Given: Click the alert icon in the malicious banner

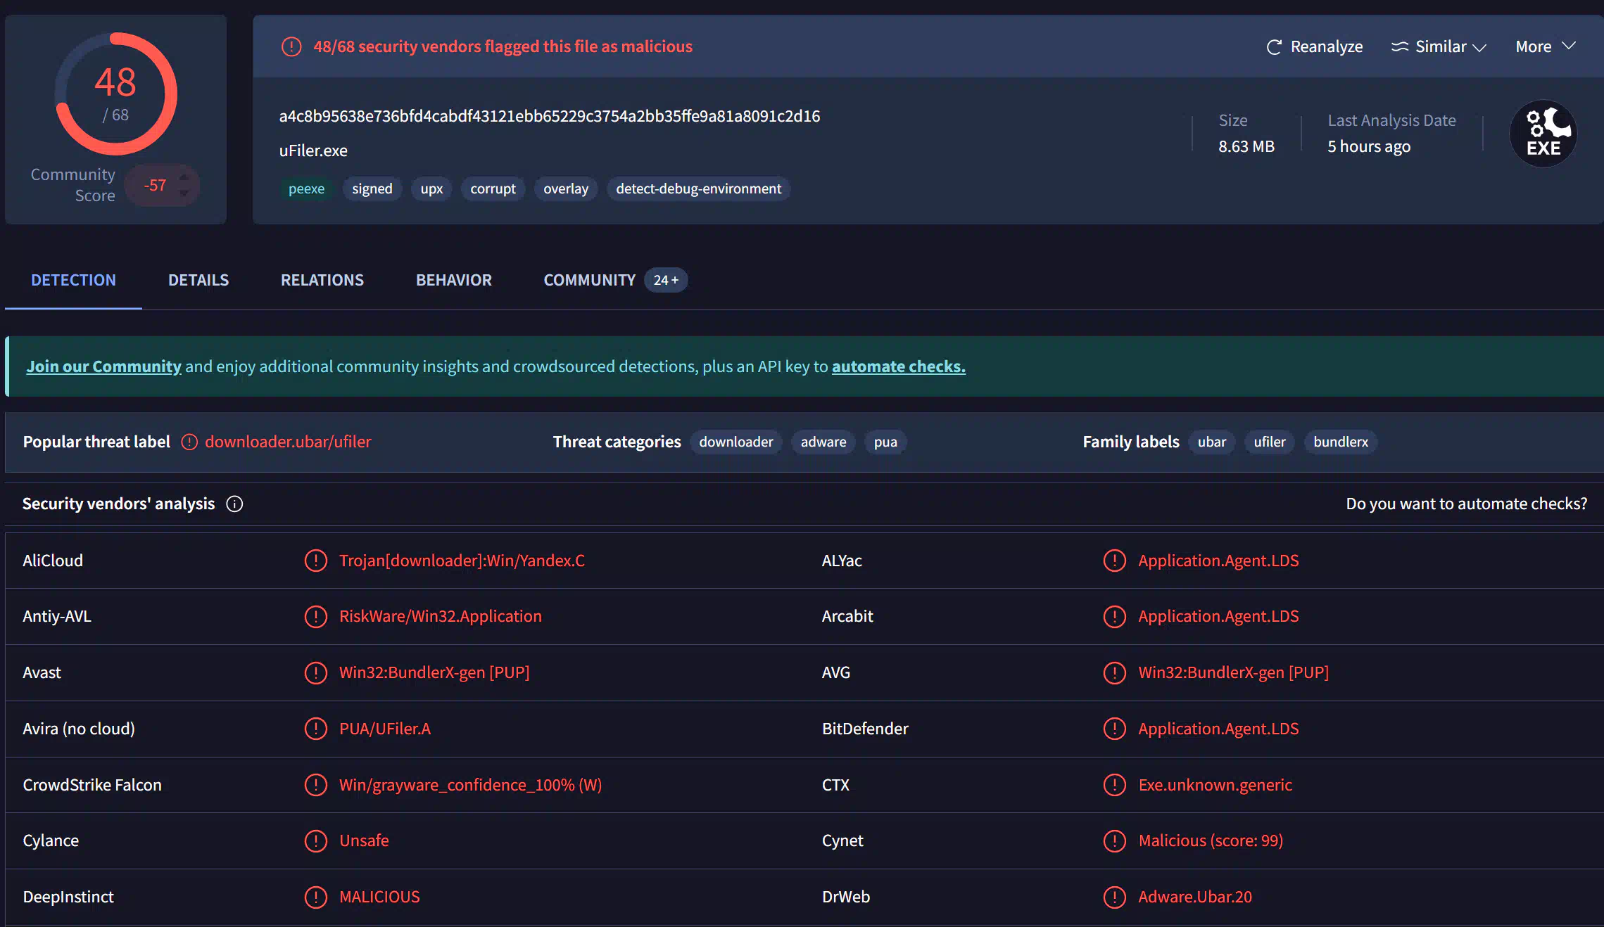Looking at the screenshot, I should pyautogui.click(x=291, y=47).
